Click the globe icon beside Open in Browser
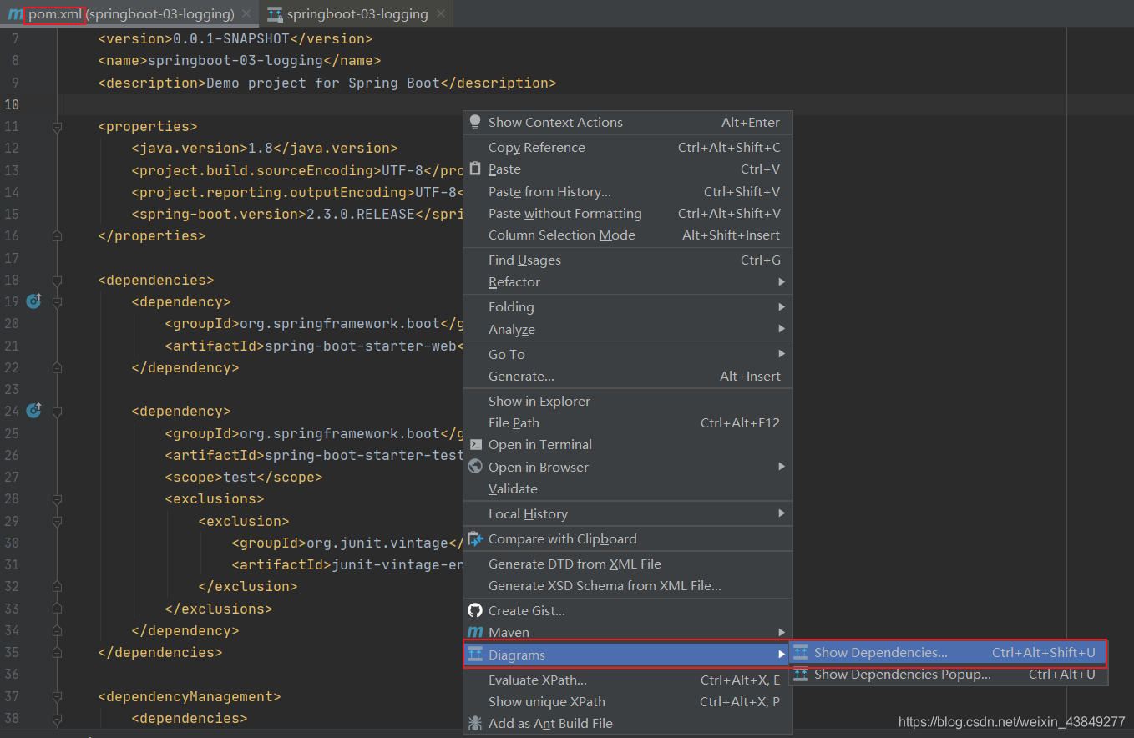The image size is (1134, 738). coord(475,467)
